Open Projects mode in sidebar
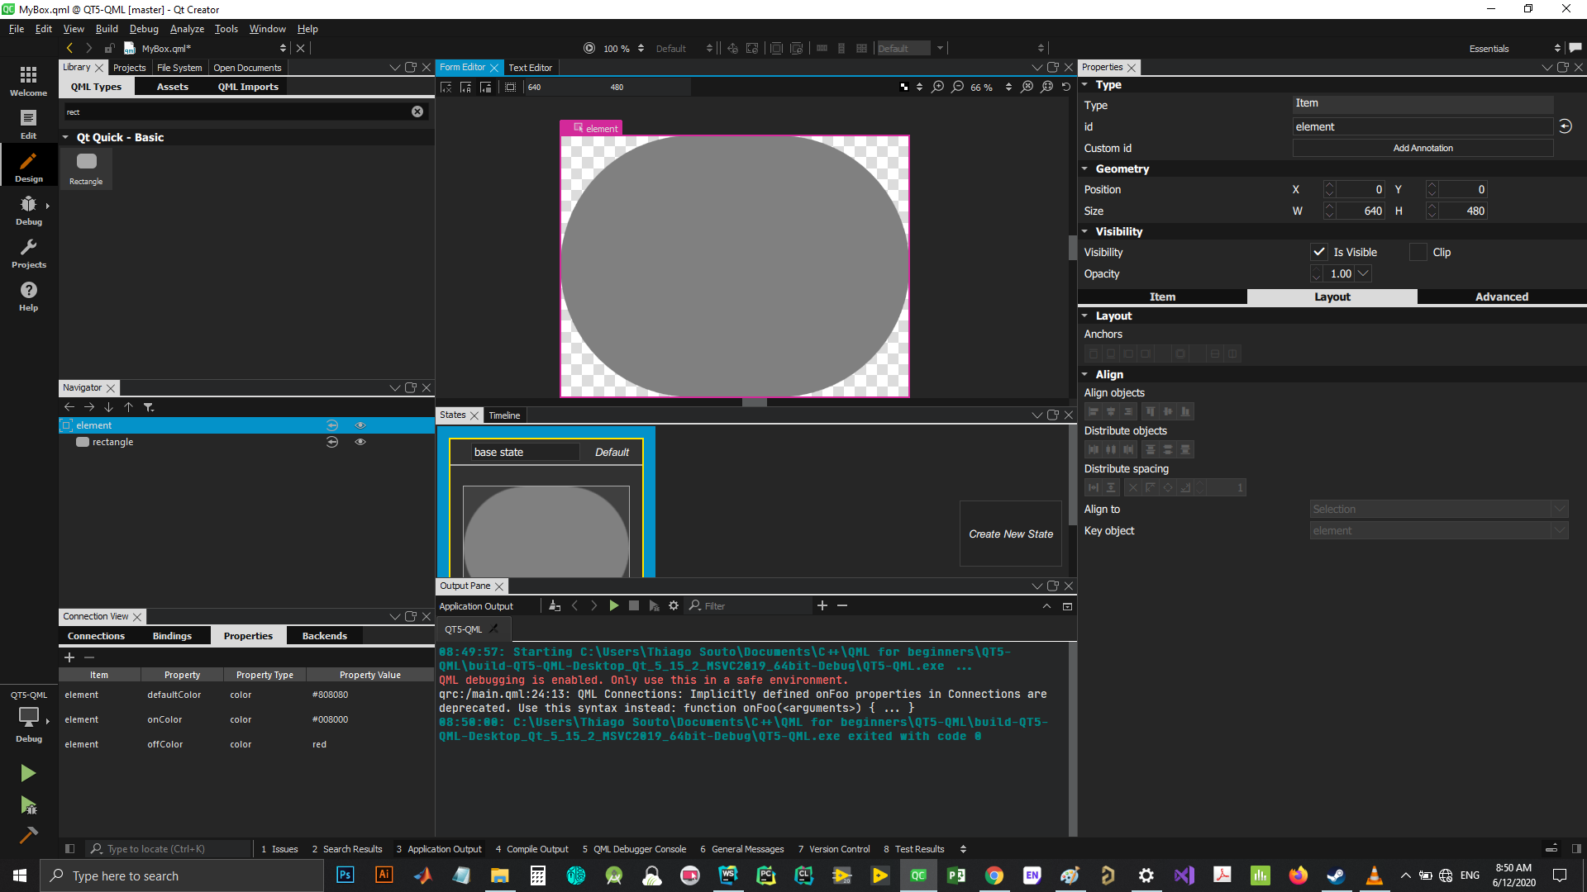 28,253
